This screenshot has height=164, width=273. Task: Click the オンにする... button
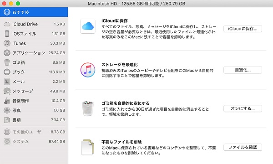point(243,109)
